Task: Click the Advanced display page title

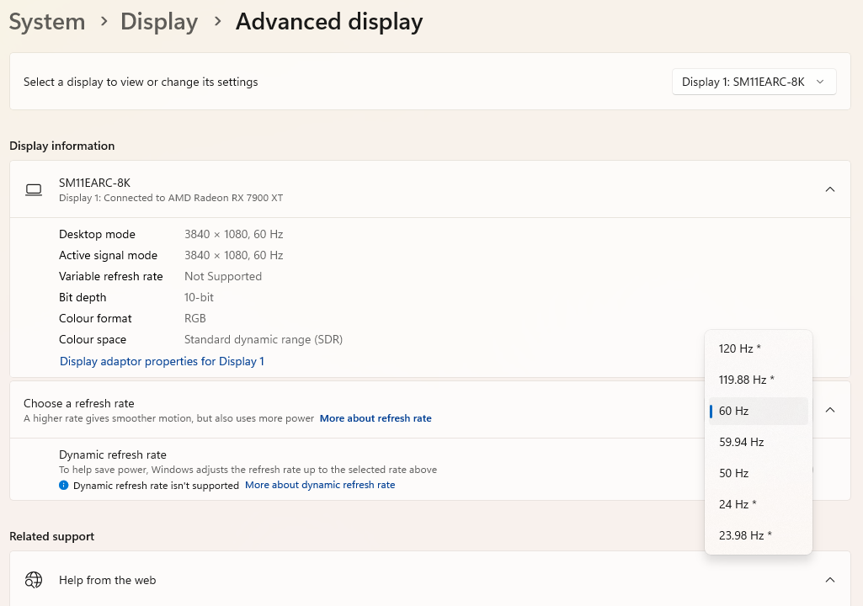Action: click(x=329, y=22)
